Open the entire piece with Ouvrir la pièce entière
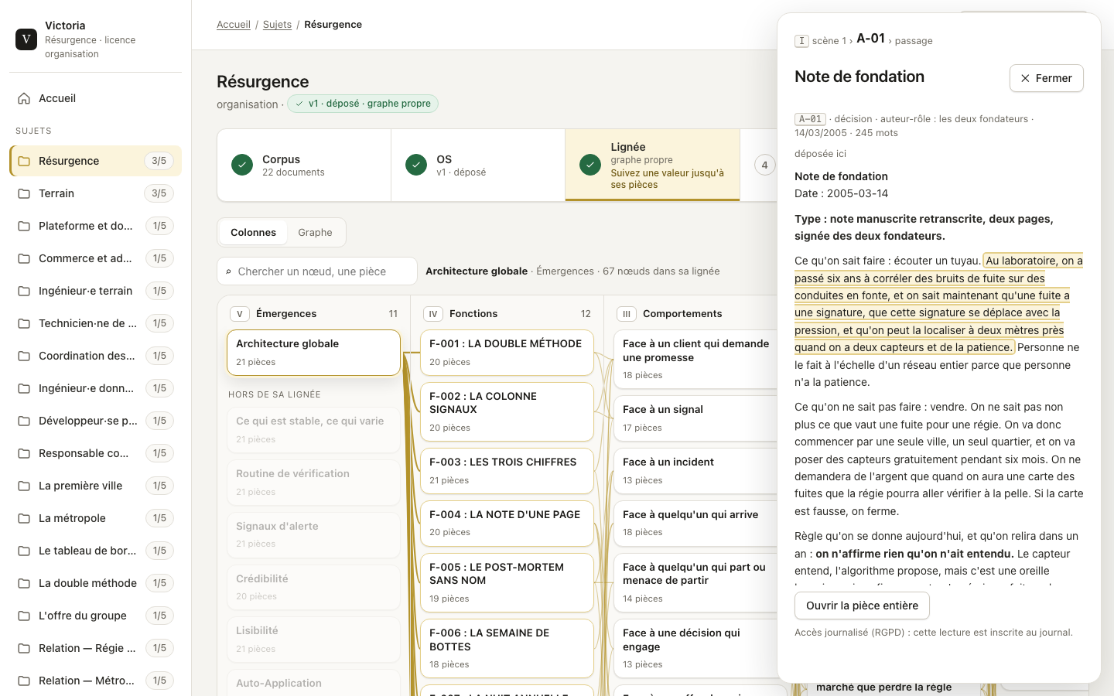1114x696 pixels. coord(862,606)
